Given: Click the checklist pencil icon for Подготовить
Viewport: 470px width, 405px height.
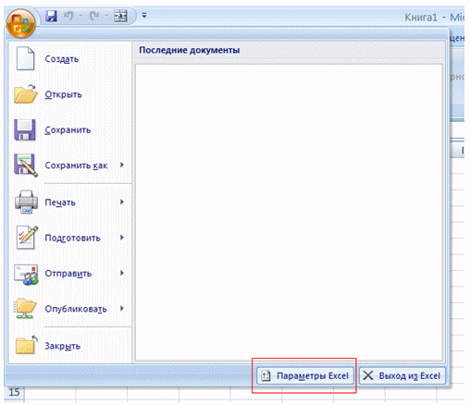Looking at the screenshot, I should 27,238.
